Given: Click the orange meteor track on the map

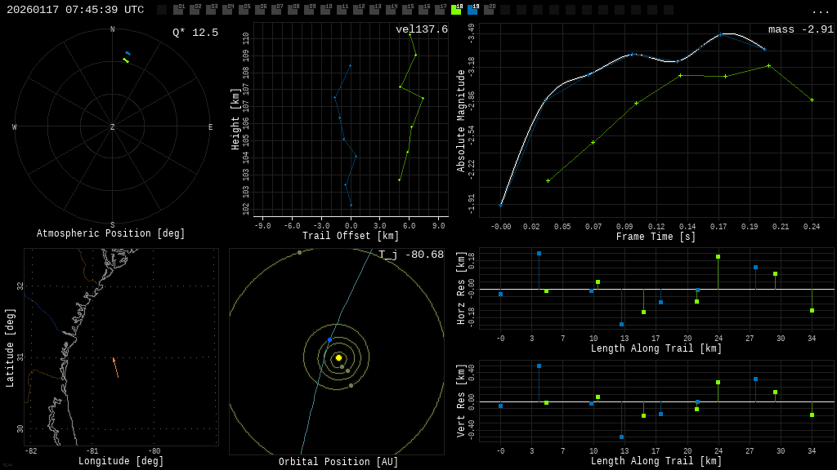Looking at the screenshot, I should click(x=115, y=367).
